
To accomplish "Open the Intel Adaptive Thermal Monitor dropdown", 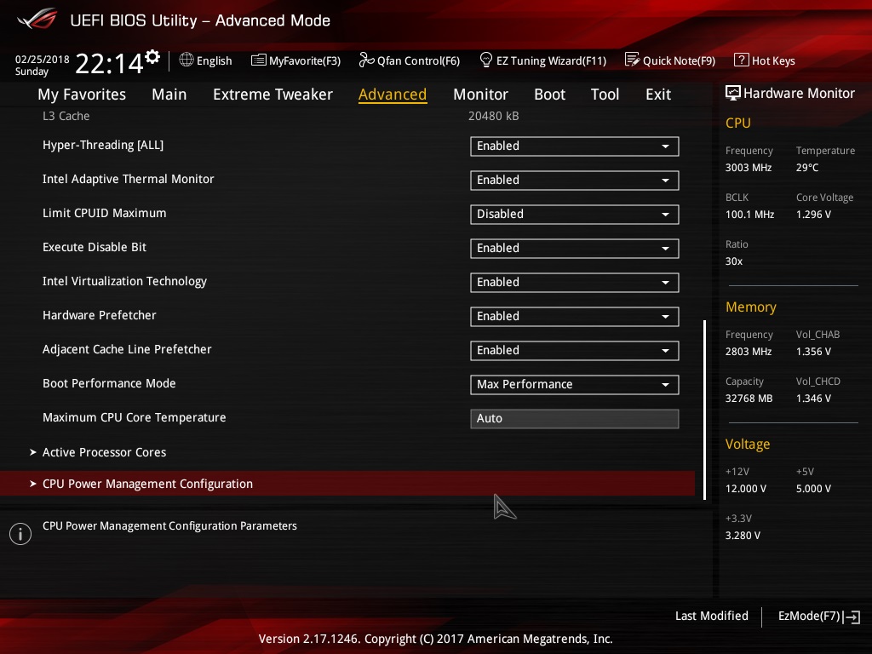I will [x=574, y=181].
